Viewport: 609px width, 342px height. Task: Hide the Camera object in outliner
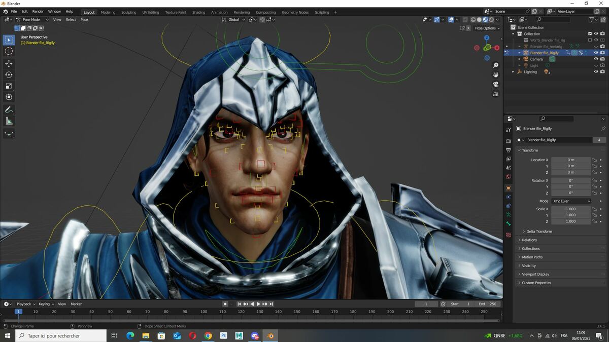[x=596, y=59]
